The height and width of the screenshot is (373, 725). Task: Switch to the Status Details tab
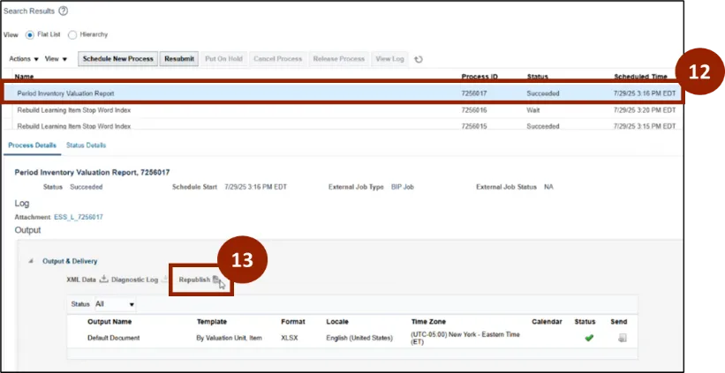87,145
